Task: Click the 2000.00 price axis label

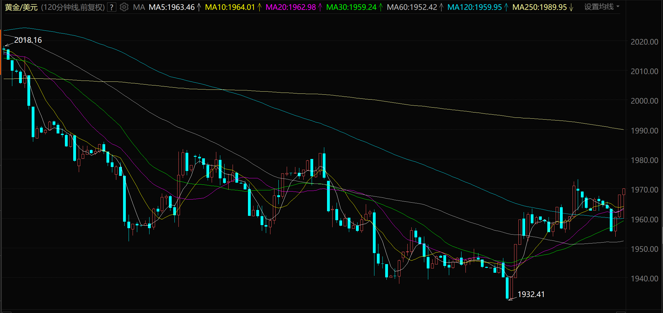Action: [x=644, y=101]
